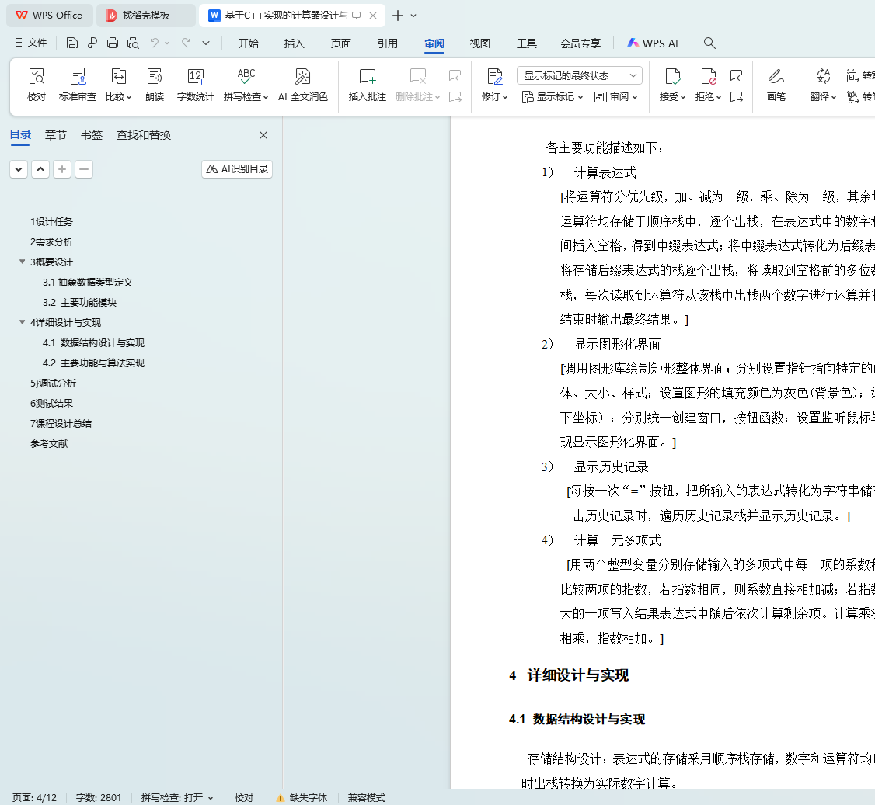Click the AI识别目录 button
The image size is (875, 805).
(237, 169)
